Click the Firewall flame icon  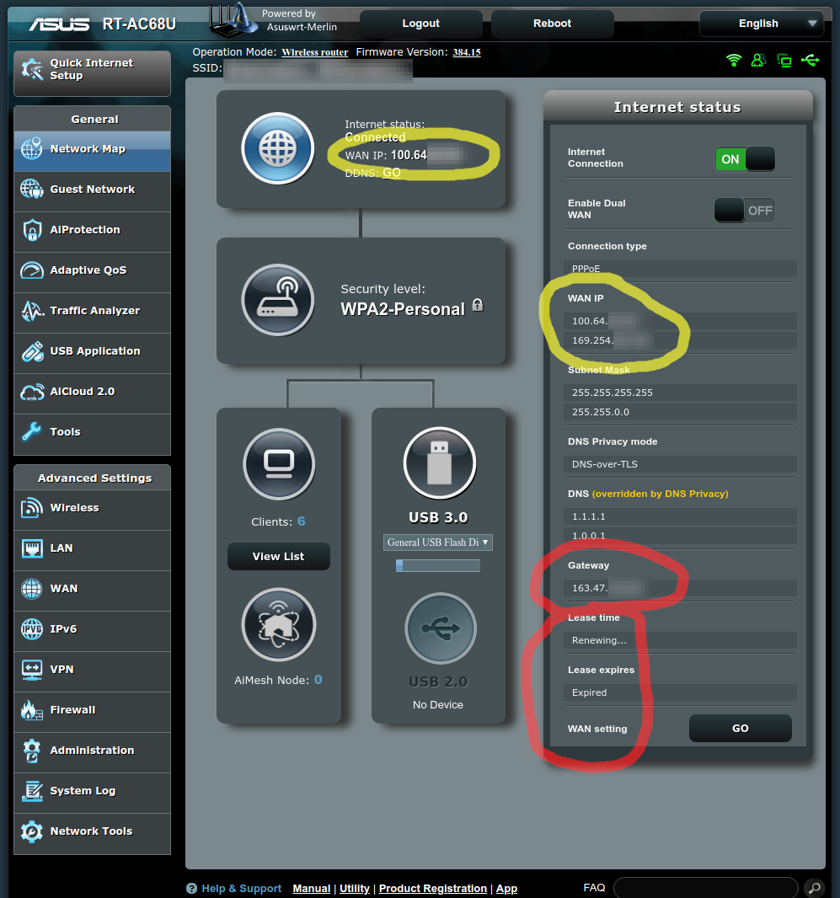click(x=31, y=710)
